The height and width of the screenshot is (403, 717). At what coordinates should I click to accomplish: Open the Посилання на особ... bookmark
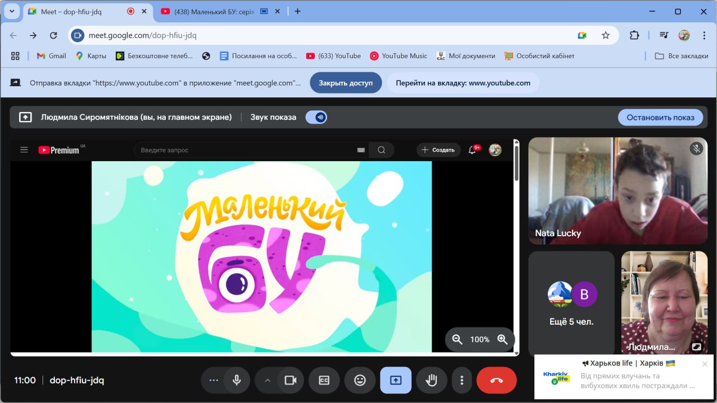click(258, 56)
